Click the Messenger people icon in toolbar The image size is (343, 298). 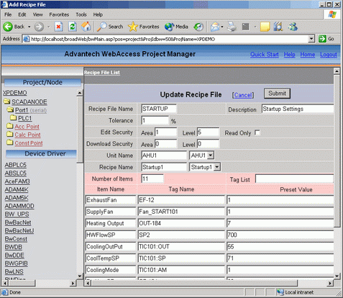[x=293, y=27]
